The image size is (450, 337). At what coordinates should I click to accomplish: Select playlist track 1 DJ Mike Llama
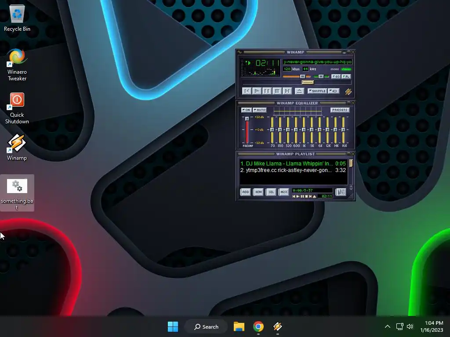point(293,164)
